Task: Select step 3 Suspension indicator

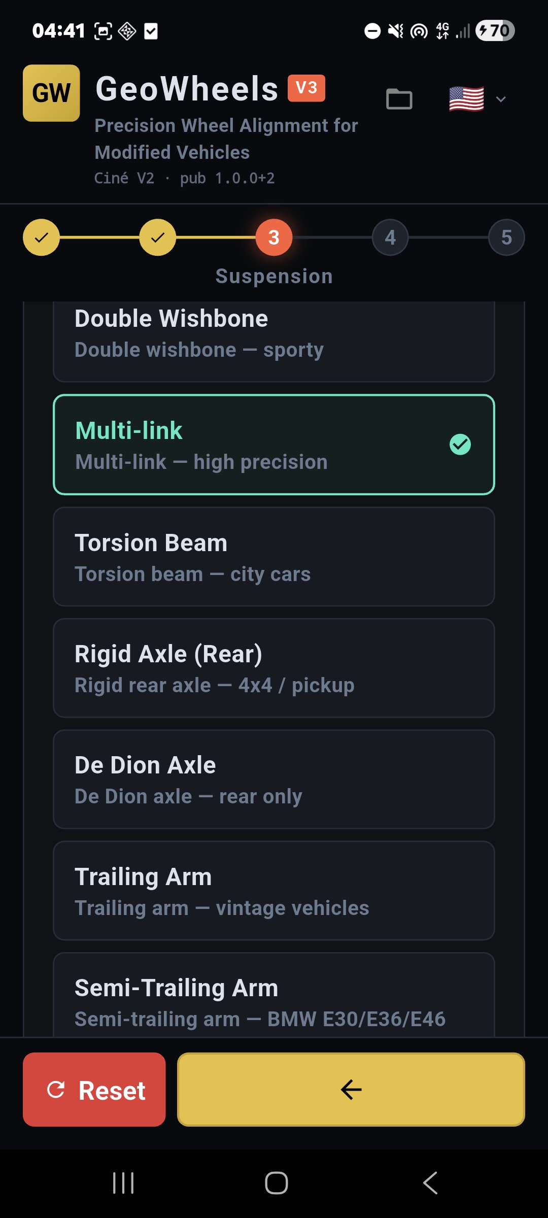Action: (x=274, y=237)
